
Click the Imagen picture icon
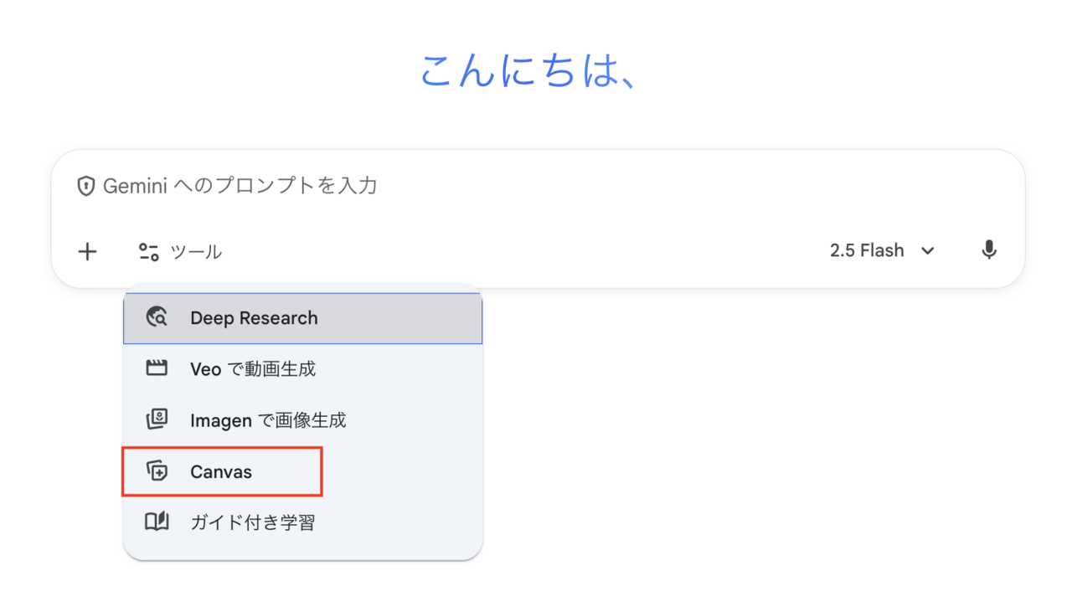pos(157,420)
